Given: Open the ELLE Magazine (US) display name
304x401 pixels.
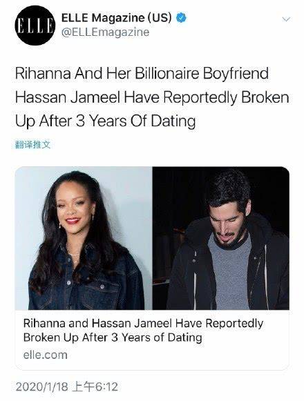Looking at the screenshot, I should coord(117,18).
